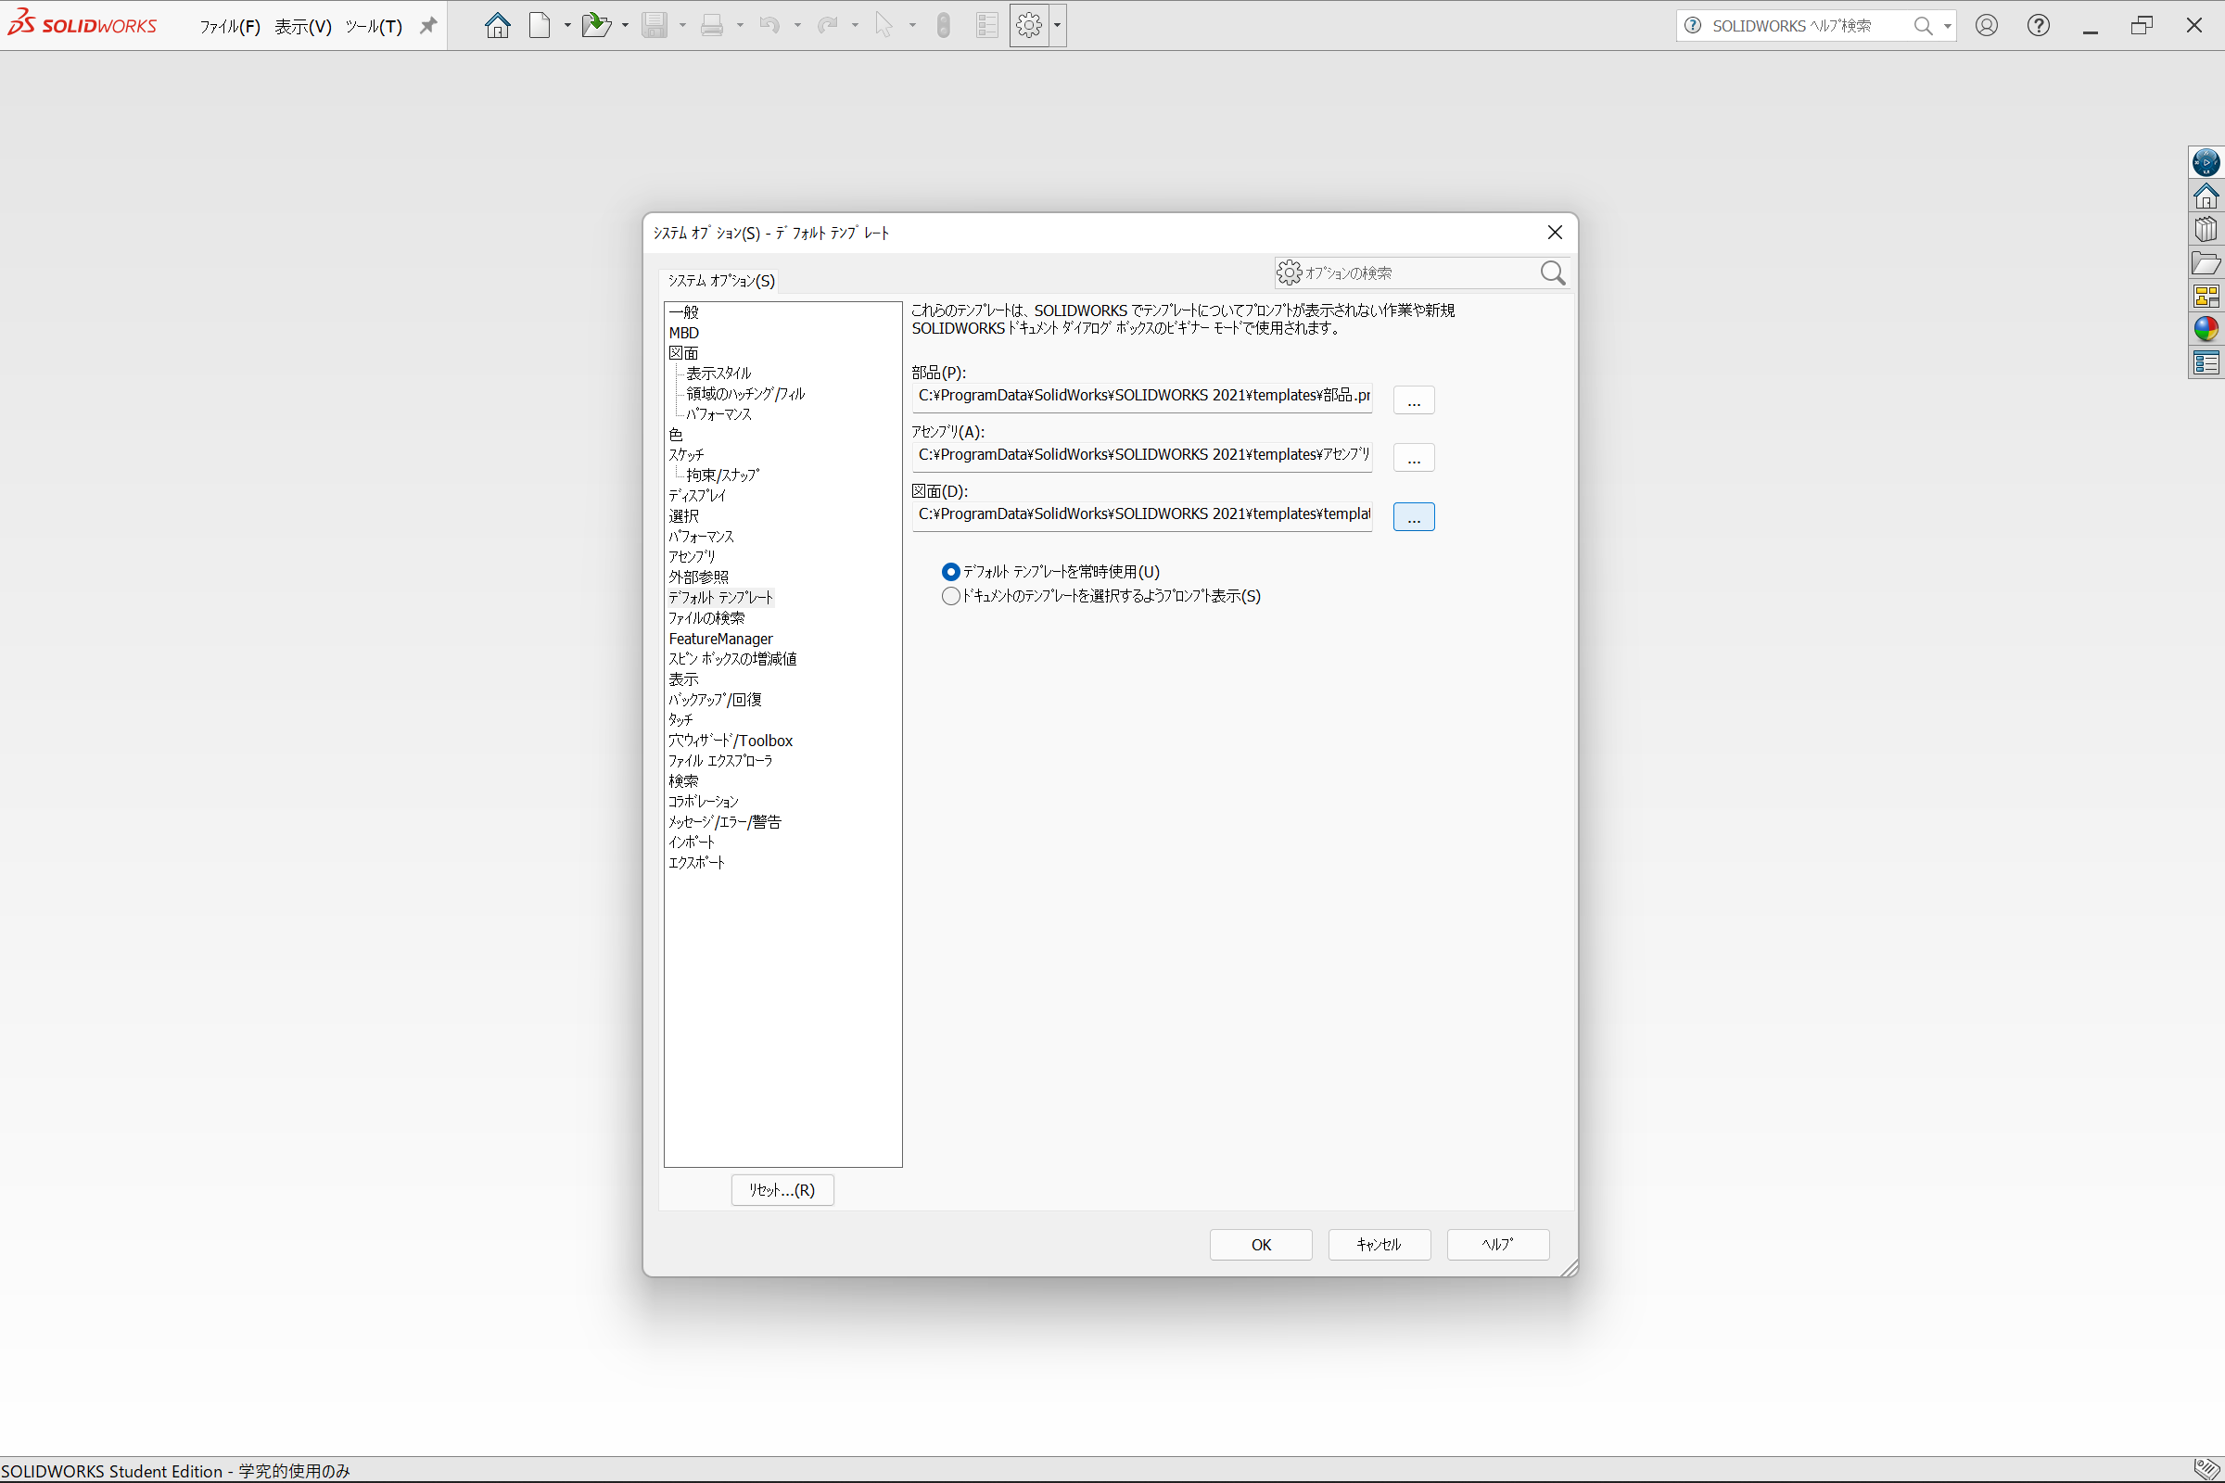The width and height of the screenshot is (2225, 1483).
Task: Open Help via the question mark icon
Action: pos(2039,26)
